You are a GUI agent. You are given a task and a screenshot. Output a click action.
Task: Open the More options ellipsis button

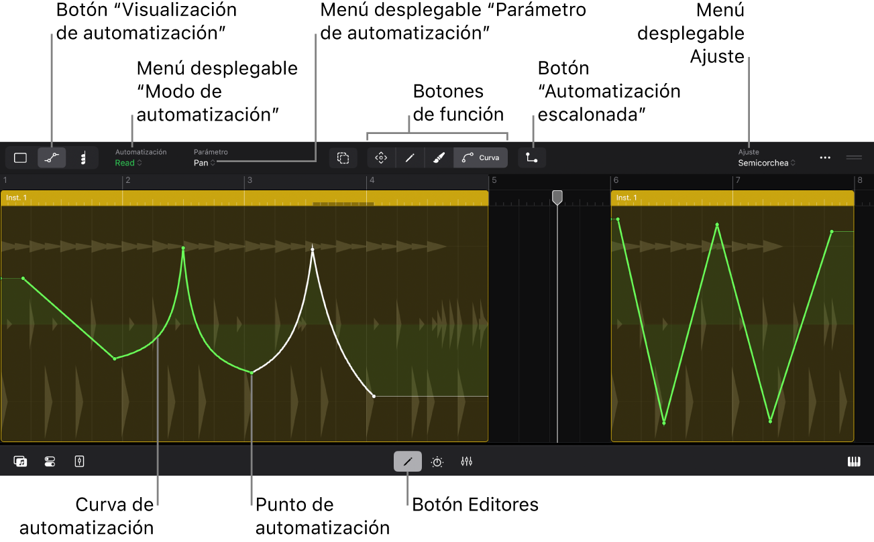click(x=825, y=158)
